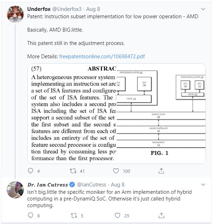The height and width of the screenshot is (224, 215).
Task: Click the Dr. Ian Cutress display name
Action: [48, 185]
